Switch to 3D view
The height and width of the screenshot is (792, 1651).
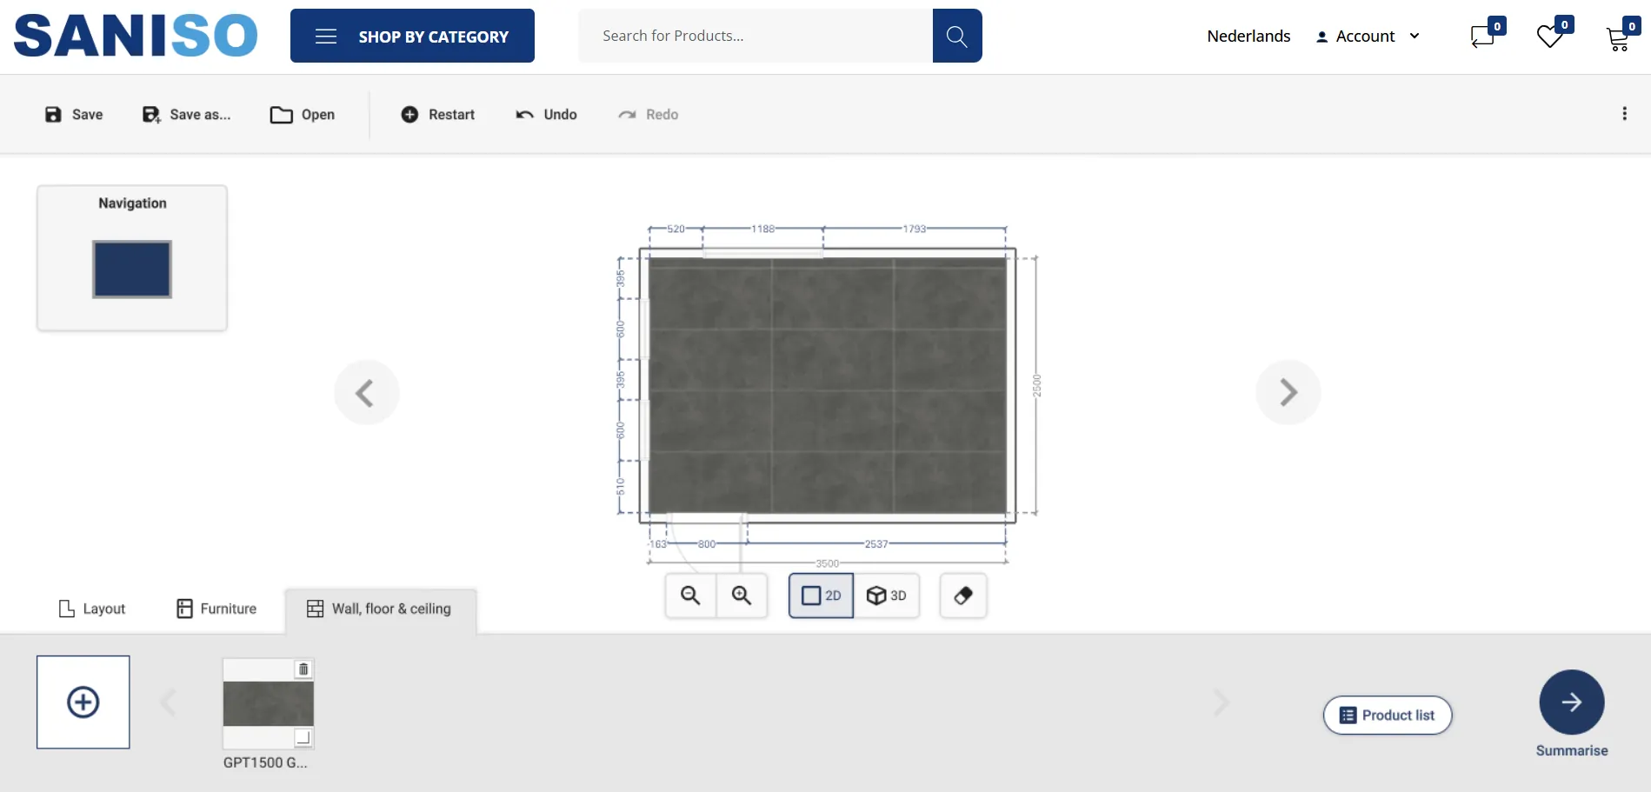pyautogui.click(x=887, y=596)
